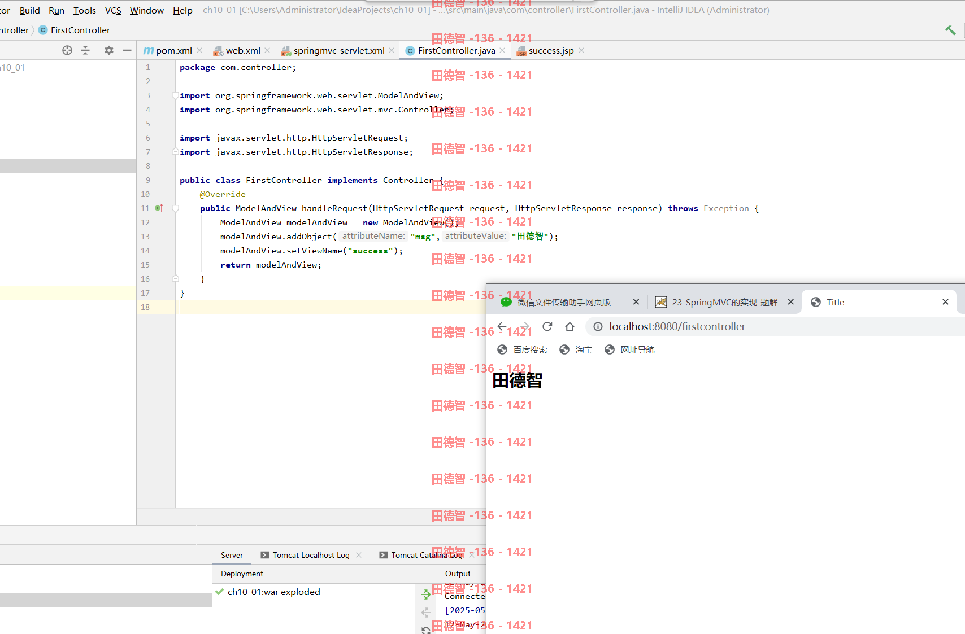Select ch10_01:war exploded deployment

[273, 592]
